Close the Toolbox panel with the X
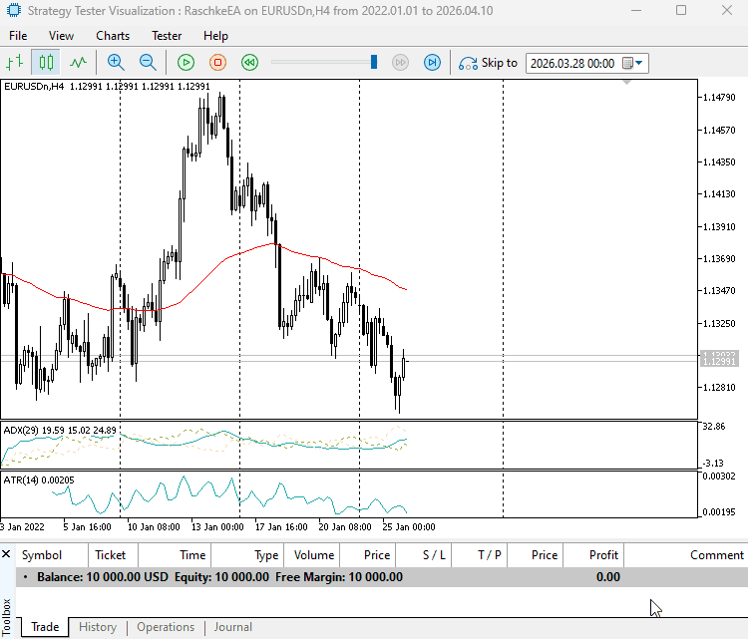Viewport: 748px width, 639px height. [6, 553]
